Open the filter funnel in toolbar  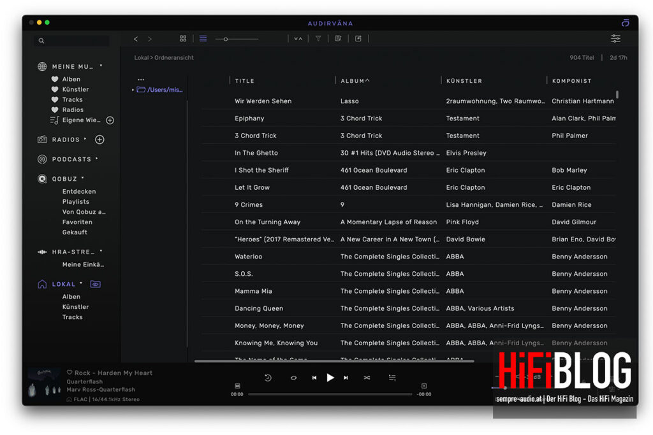(318, 39)
